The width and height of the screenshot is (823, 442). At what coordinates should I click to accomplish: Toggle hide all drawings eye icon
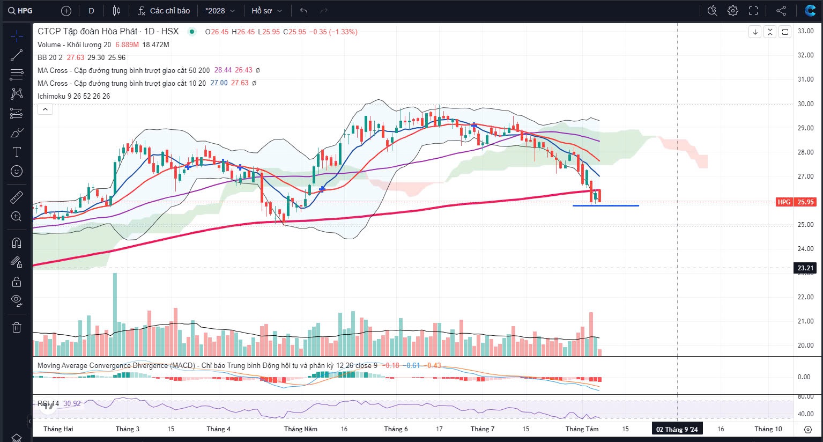17,300
